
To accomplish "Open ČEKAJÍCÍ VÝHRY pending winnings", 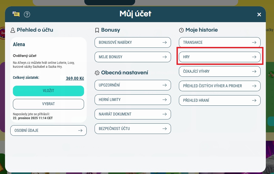I will coord(219,71).
